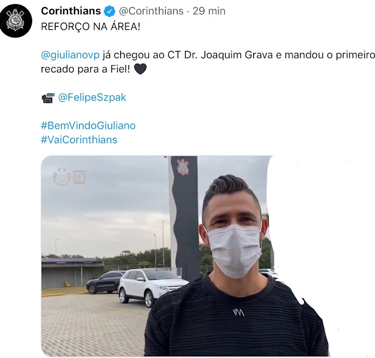Click the Corinthians display name

pyautogui.click(x=71, y=11)
